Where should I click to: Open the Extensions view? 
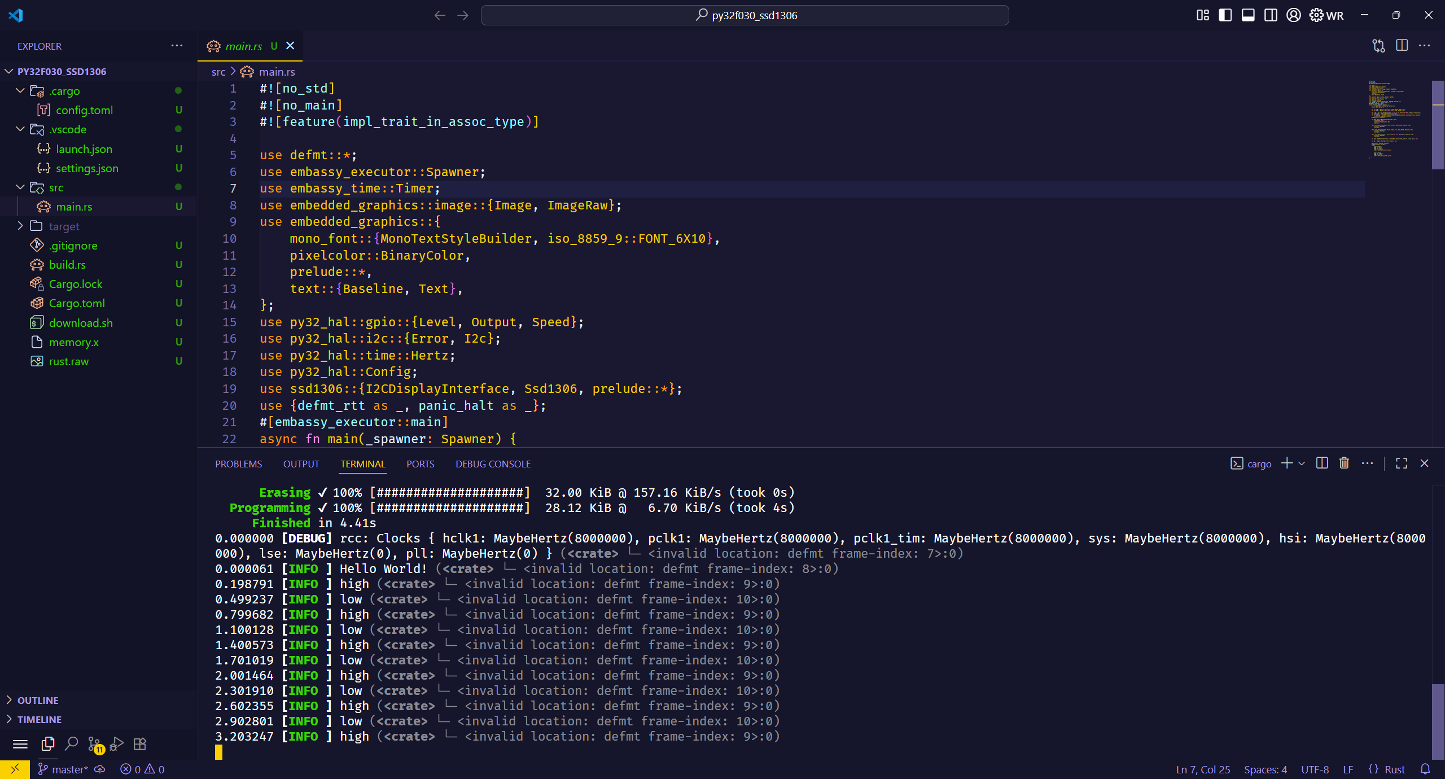tap(140, 745)
